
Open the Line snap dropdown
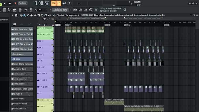pos(42,10)
